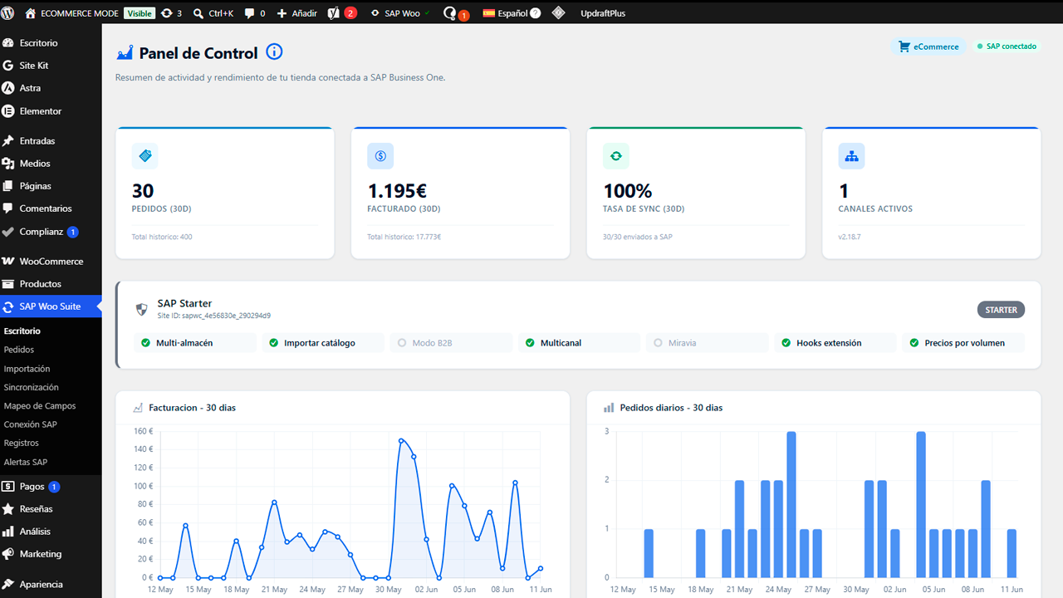
Task: Click the Multicanal feature chip
Action: [580, 343]
